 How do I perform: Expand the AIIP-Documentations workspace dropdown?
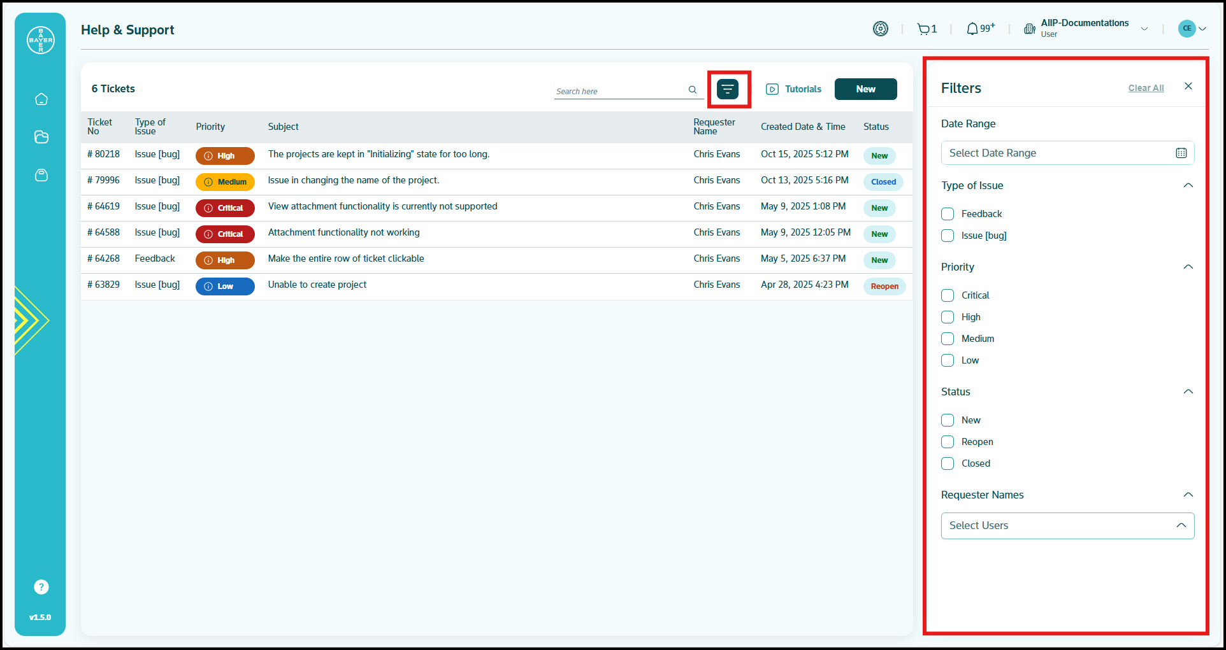point(1144,29)
